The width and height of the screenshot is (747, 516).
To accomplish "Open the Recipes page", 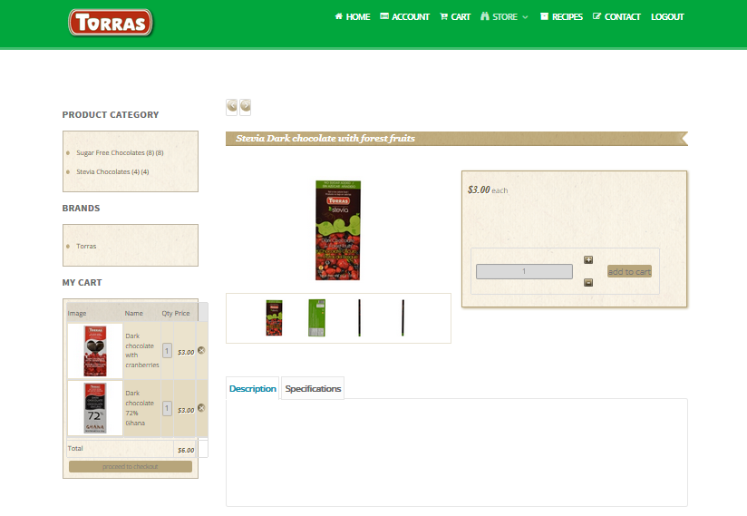I will tap(561, 16).
